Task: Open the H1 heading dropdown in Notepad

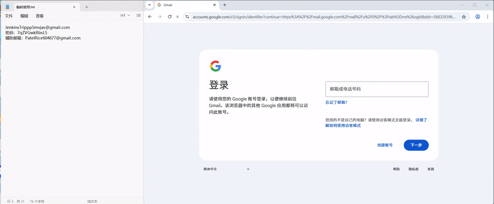Action: point(125,16)
